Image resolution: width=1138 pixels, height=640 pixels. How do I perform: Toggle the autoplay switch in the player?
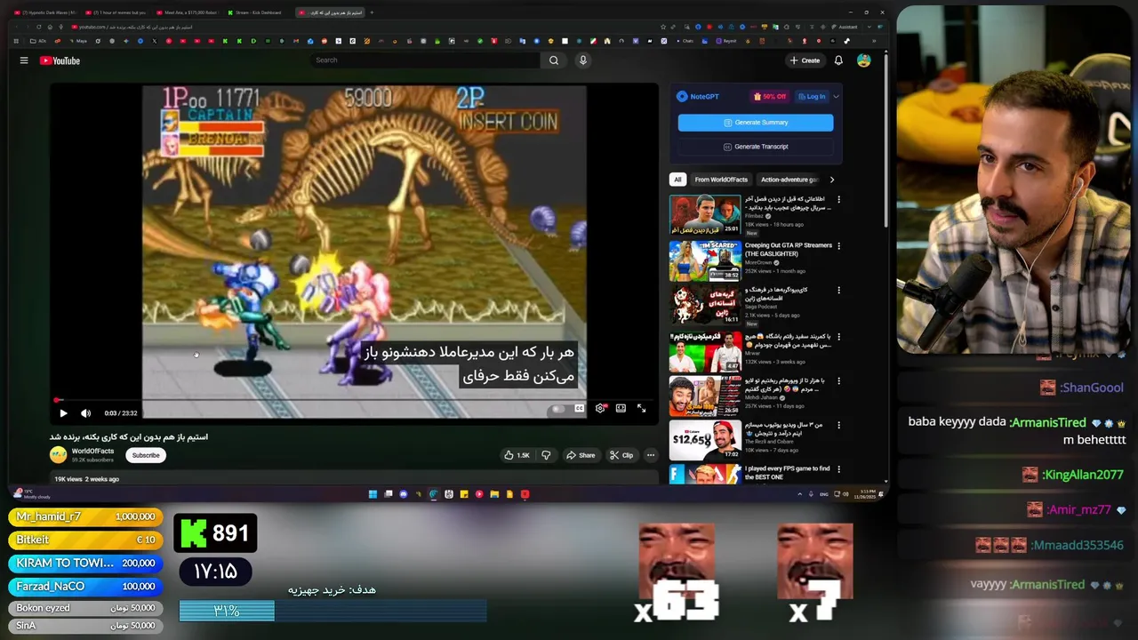[557, 409]
